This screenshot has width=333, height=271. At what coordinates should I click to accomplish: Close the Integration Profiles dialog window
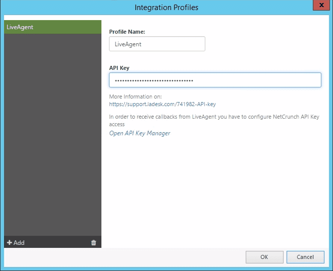tap(318, 6)
